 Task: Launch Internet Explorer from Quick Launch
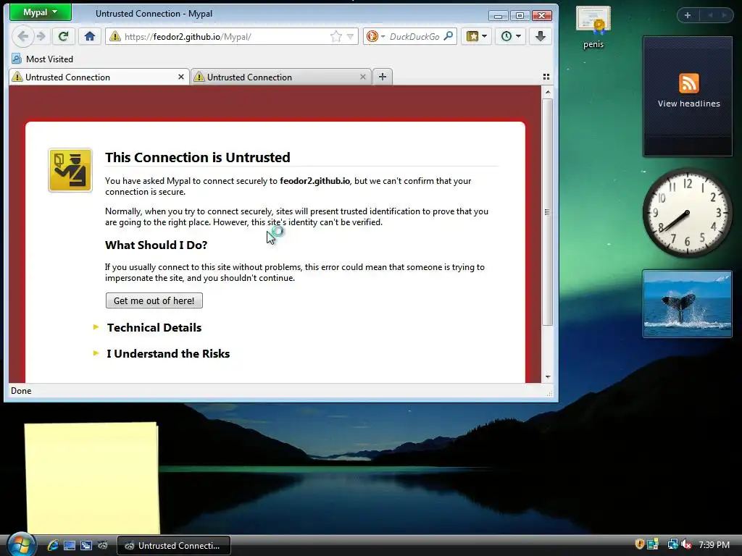[52, 545]
